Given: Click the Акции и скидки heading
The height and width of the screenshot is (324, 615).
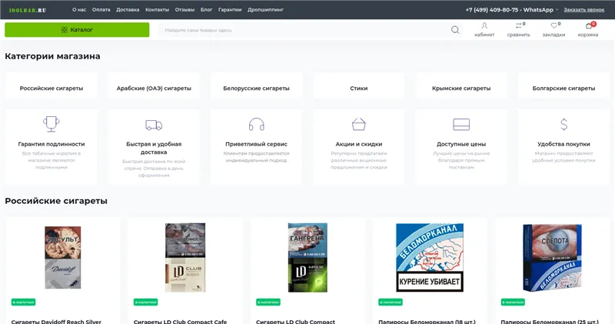Looking at the screenshot, I should click(x=358, y=144).
